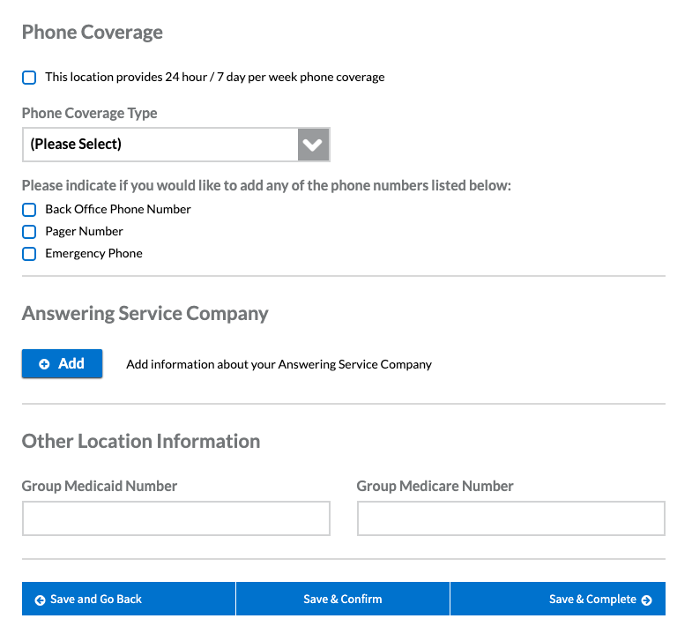Click the plus icon on the Add button
This screenshot has height=626, width=692.
[x=45, y=364]
